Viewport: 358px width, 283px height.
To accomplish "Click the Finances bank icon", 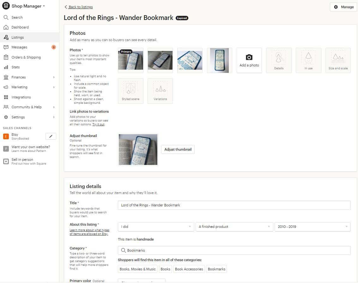I will coord(6,77).
